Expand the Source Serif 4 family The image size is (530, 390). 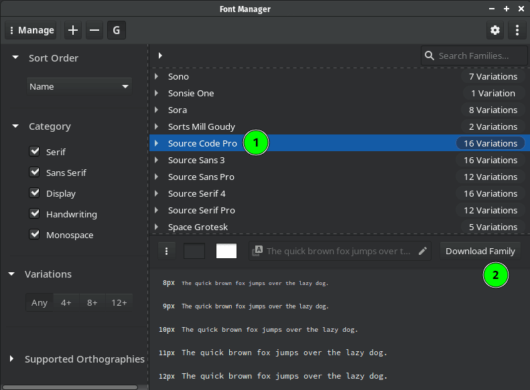point(157,193)
